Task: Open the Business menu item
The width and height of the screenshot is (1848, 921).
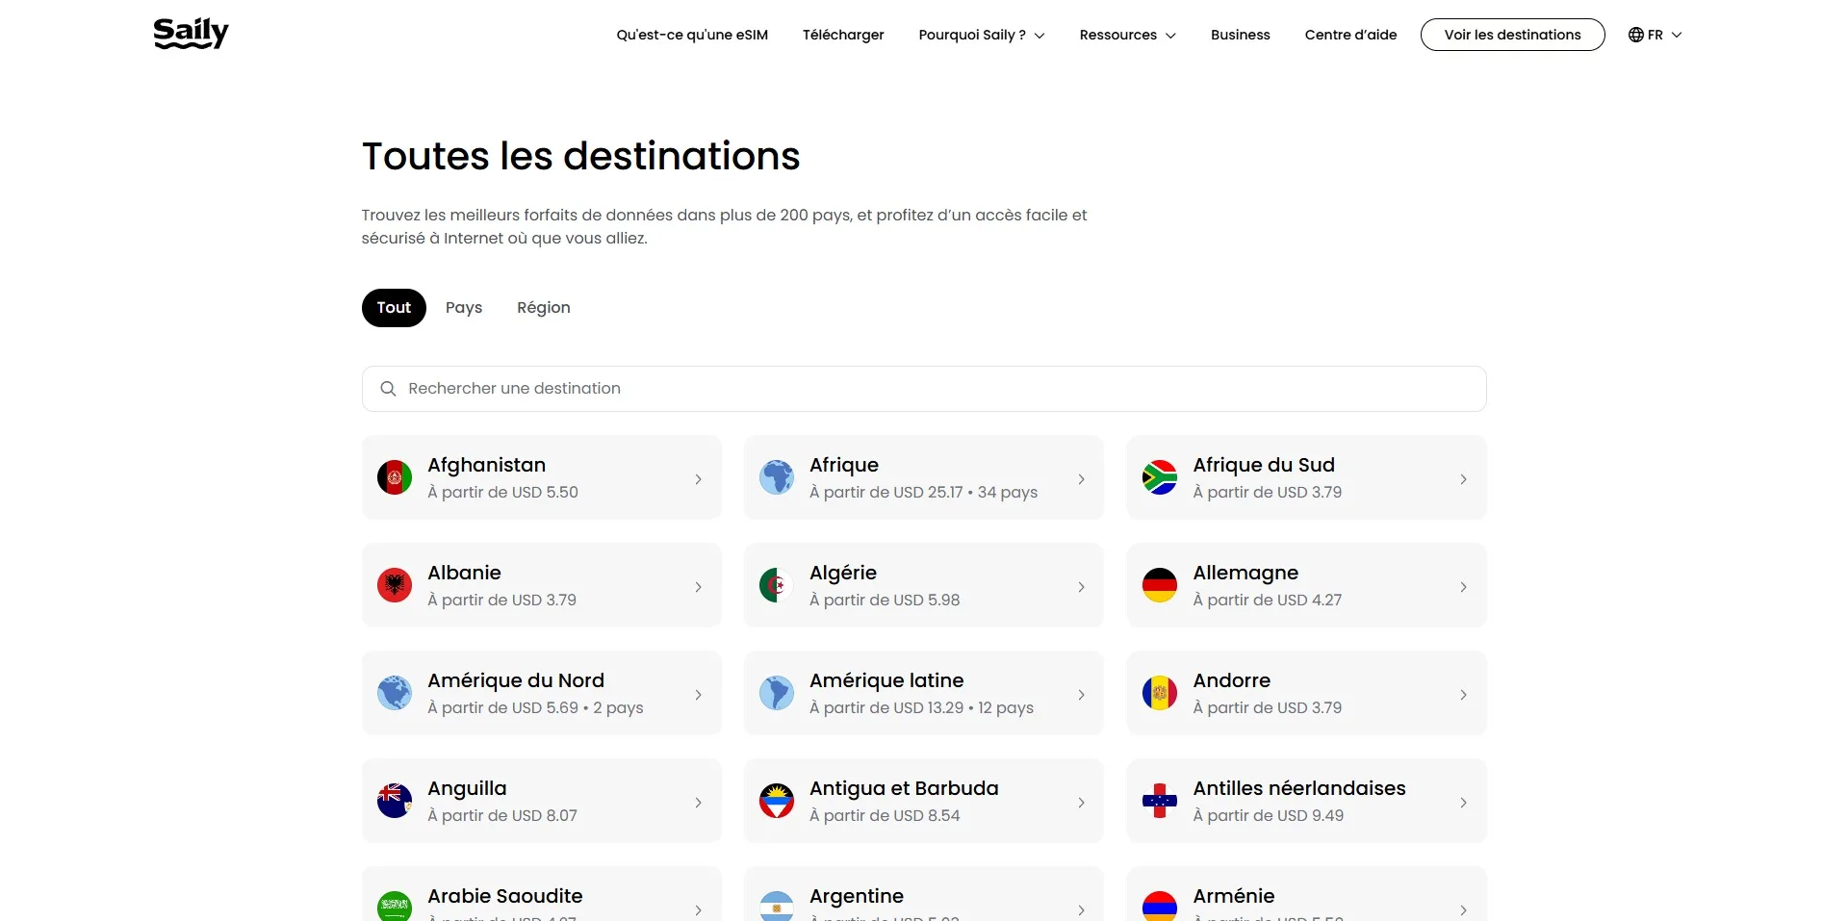Action: coord(1241,35)
